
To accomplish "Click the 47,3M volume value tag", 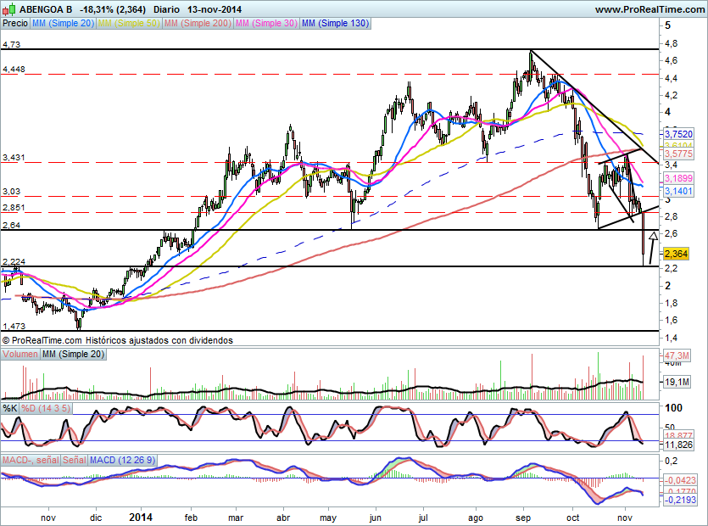I will 677,355.
